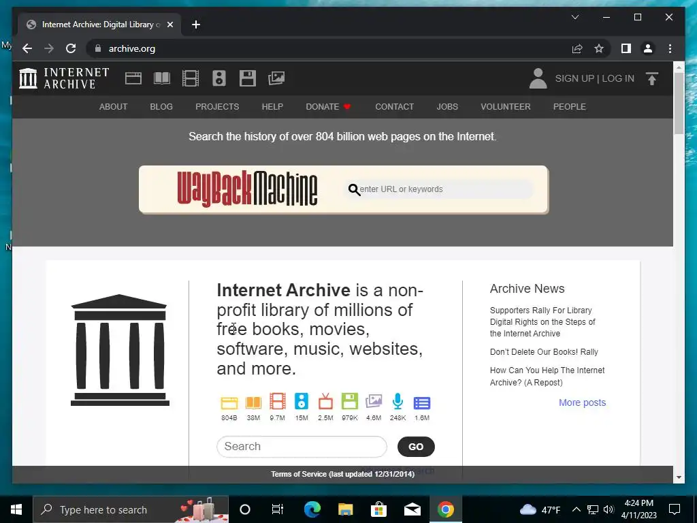The height and width of the screenshot is (523, 697).
Task: Open the Audio speaker icon in top bar
Action: 218,78
